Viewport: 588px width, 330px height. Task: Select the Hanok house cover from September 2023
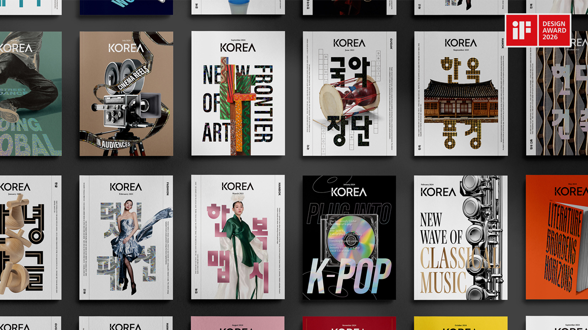click(461, 94)
